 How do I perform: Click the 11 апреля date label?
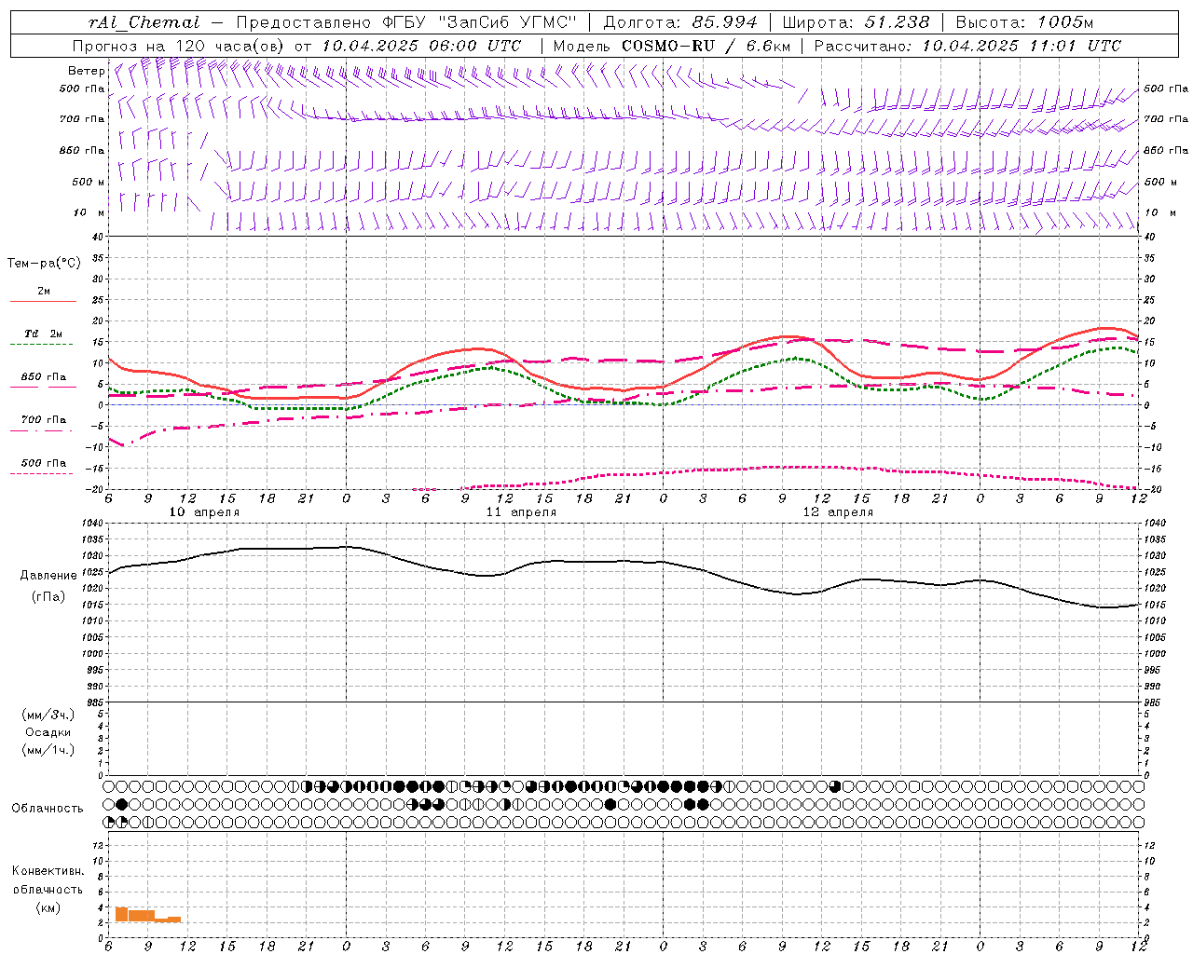click(x=521, y=512)
